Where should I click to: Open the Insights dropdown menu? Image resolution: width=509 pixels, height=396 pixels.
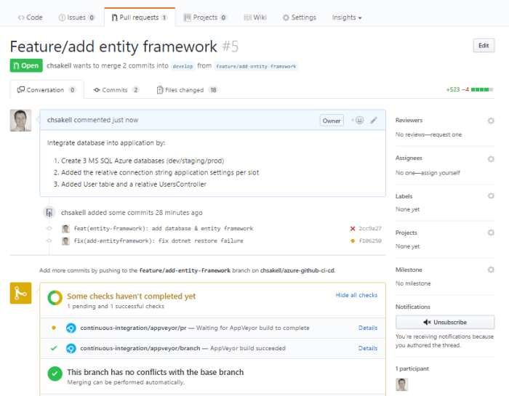347,17
